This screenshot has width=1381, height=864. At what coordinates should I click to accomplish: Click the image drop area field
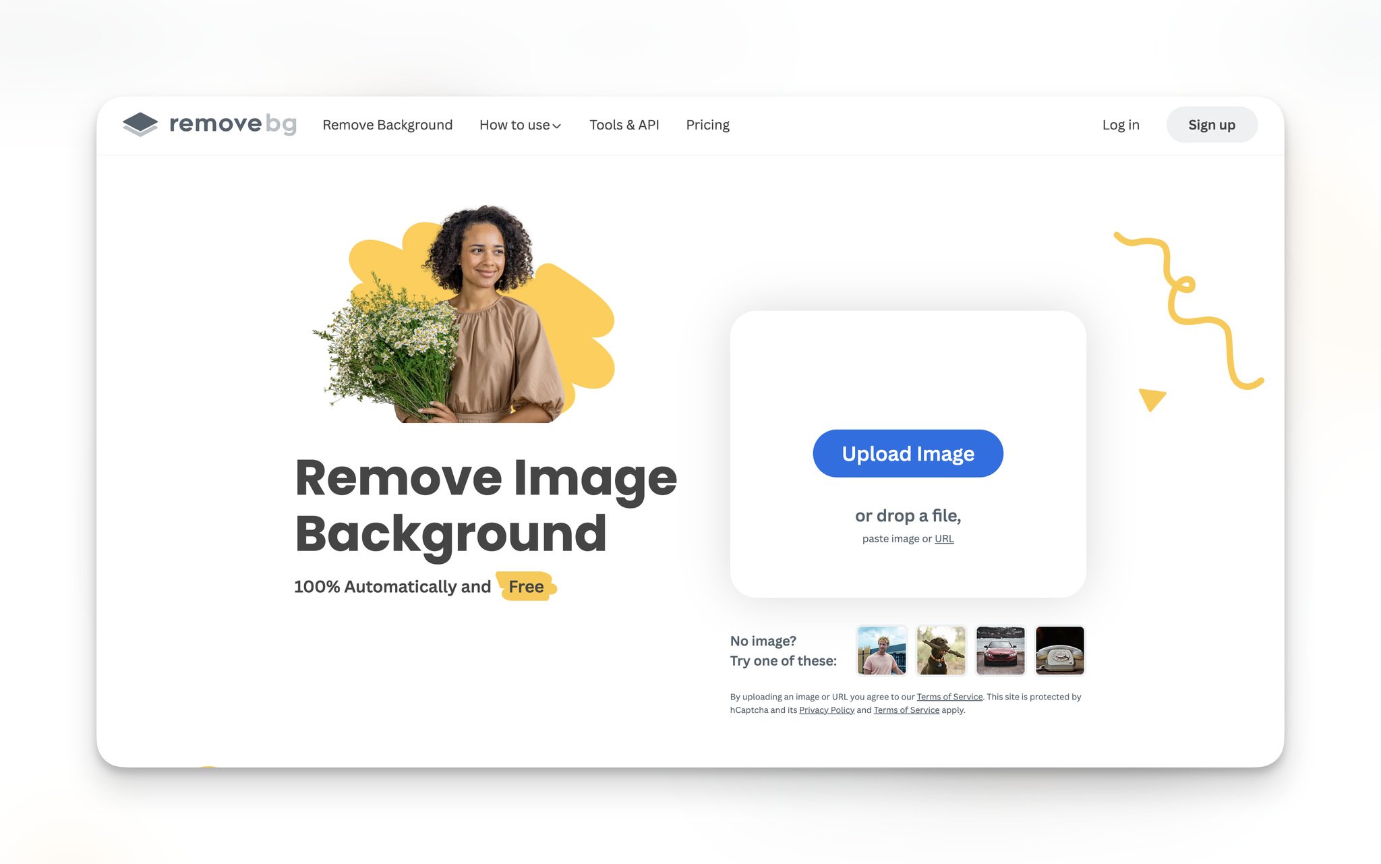coord(908,454)
